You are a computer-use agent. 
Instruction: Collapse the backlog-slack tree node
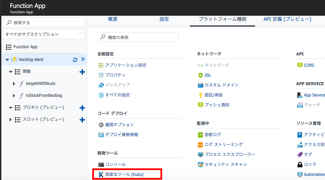click(7, 60)
